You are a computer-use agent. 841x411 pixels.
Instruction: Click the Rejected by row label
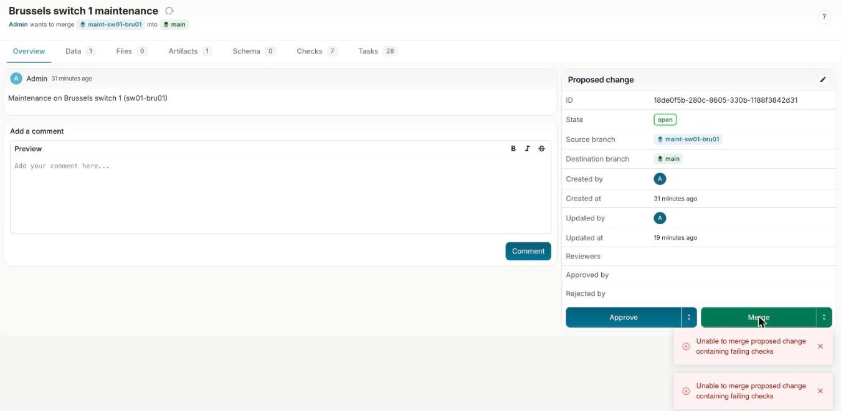click(586, 293)
